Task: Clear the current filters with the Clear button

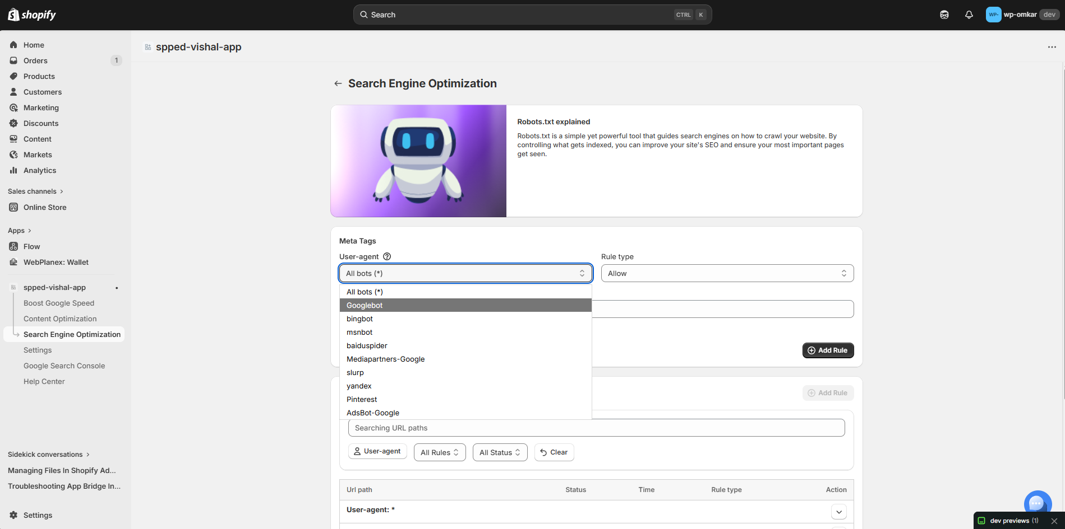Action: click(x=554, y=452)
